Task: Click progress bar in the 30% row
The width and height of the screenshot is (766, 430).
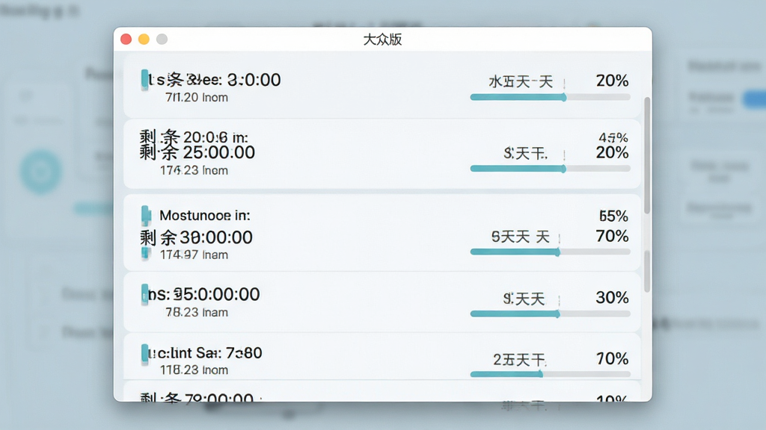Action: 550,314
